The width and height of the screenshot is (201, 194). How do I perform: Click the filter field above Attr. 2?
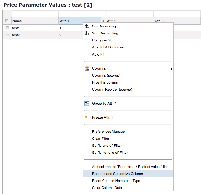130,14
